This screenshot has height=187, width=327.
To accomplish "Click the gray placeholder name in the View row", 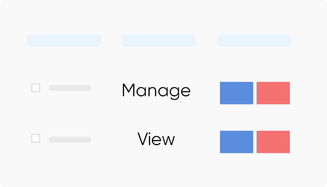I will click(x=70, y=140).
